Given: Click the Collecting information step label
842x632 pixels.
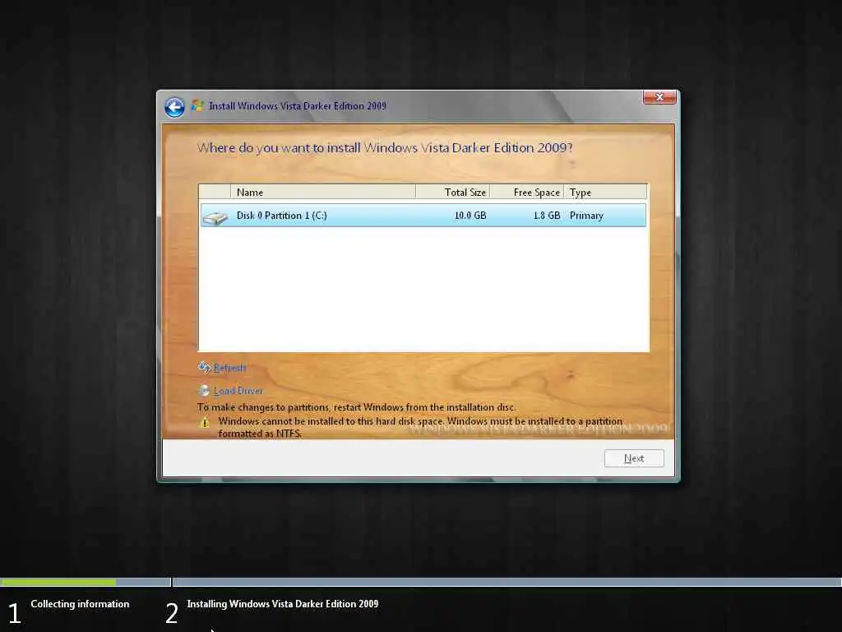Looking at the screenshot, I should coord(80,604).
